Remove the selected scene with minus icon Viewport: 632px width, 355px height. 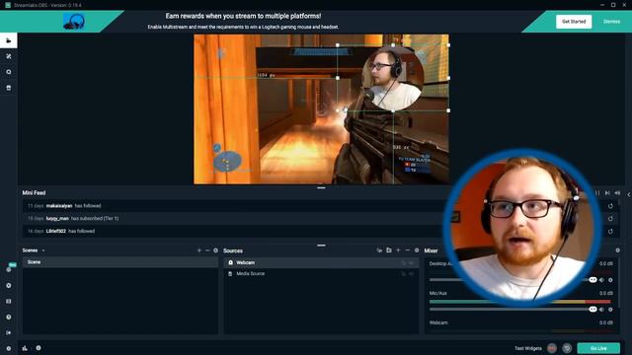pos(207,250)
